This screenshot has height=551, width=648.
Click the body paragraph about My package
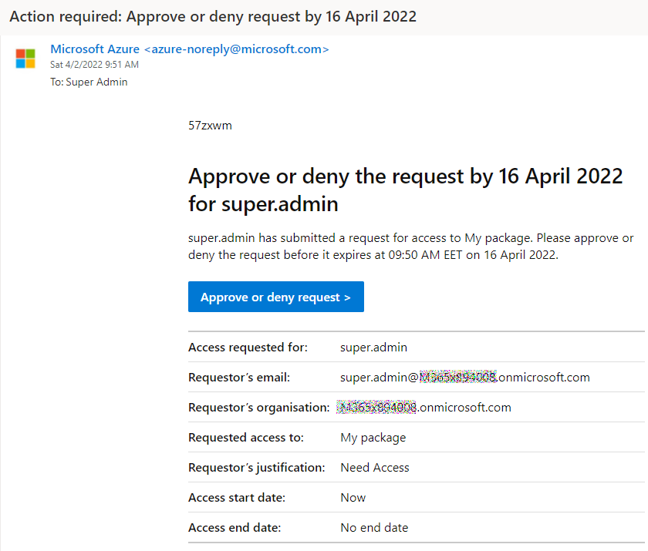[410, 246]
